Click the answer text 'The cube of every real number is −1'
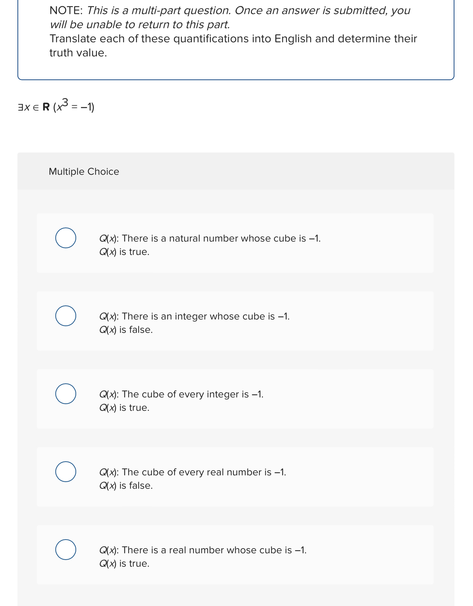The height and width of the screenshot is (606, 473). [193, 472]
